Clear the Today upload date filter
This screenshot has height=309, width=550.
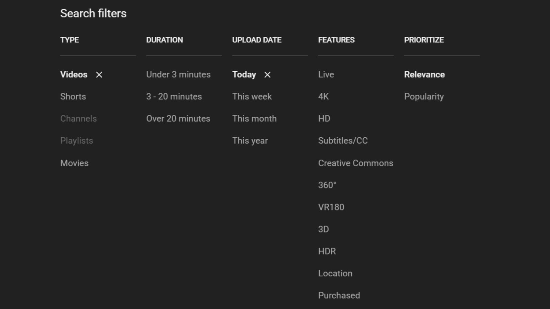click(267, 75)
